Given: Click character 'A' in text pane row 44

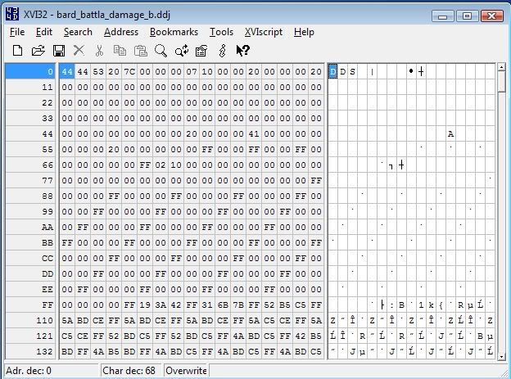Looking at the screenshot, I should (450, 133).
